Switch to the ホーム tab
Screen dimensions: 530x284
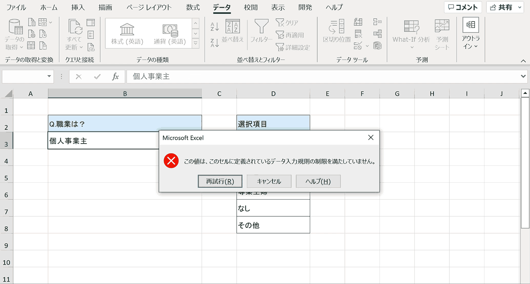pos(49,7)
